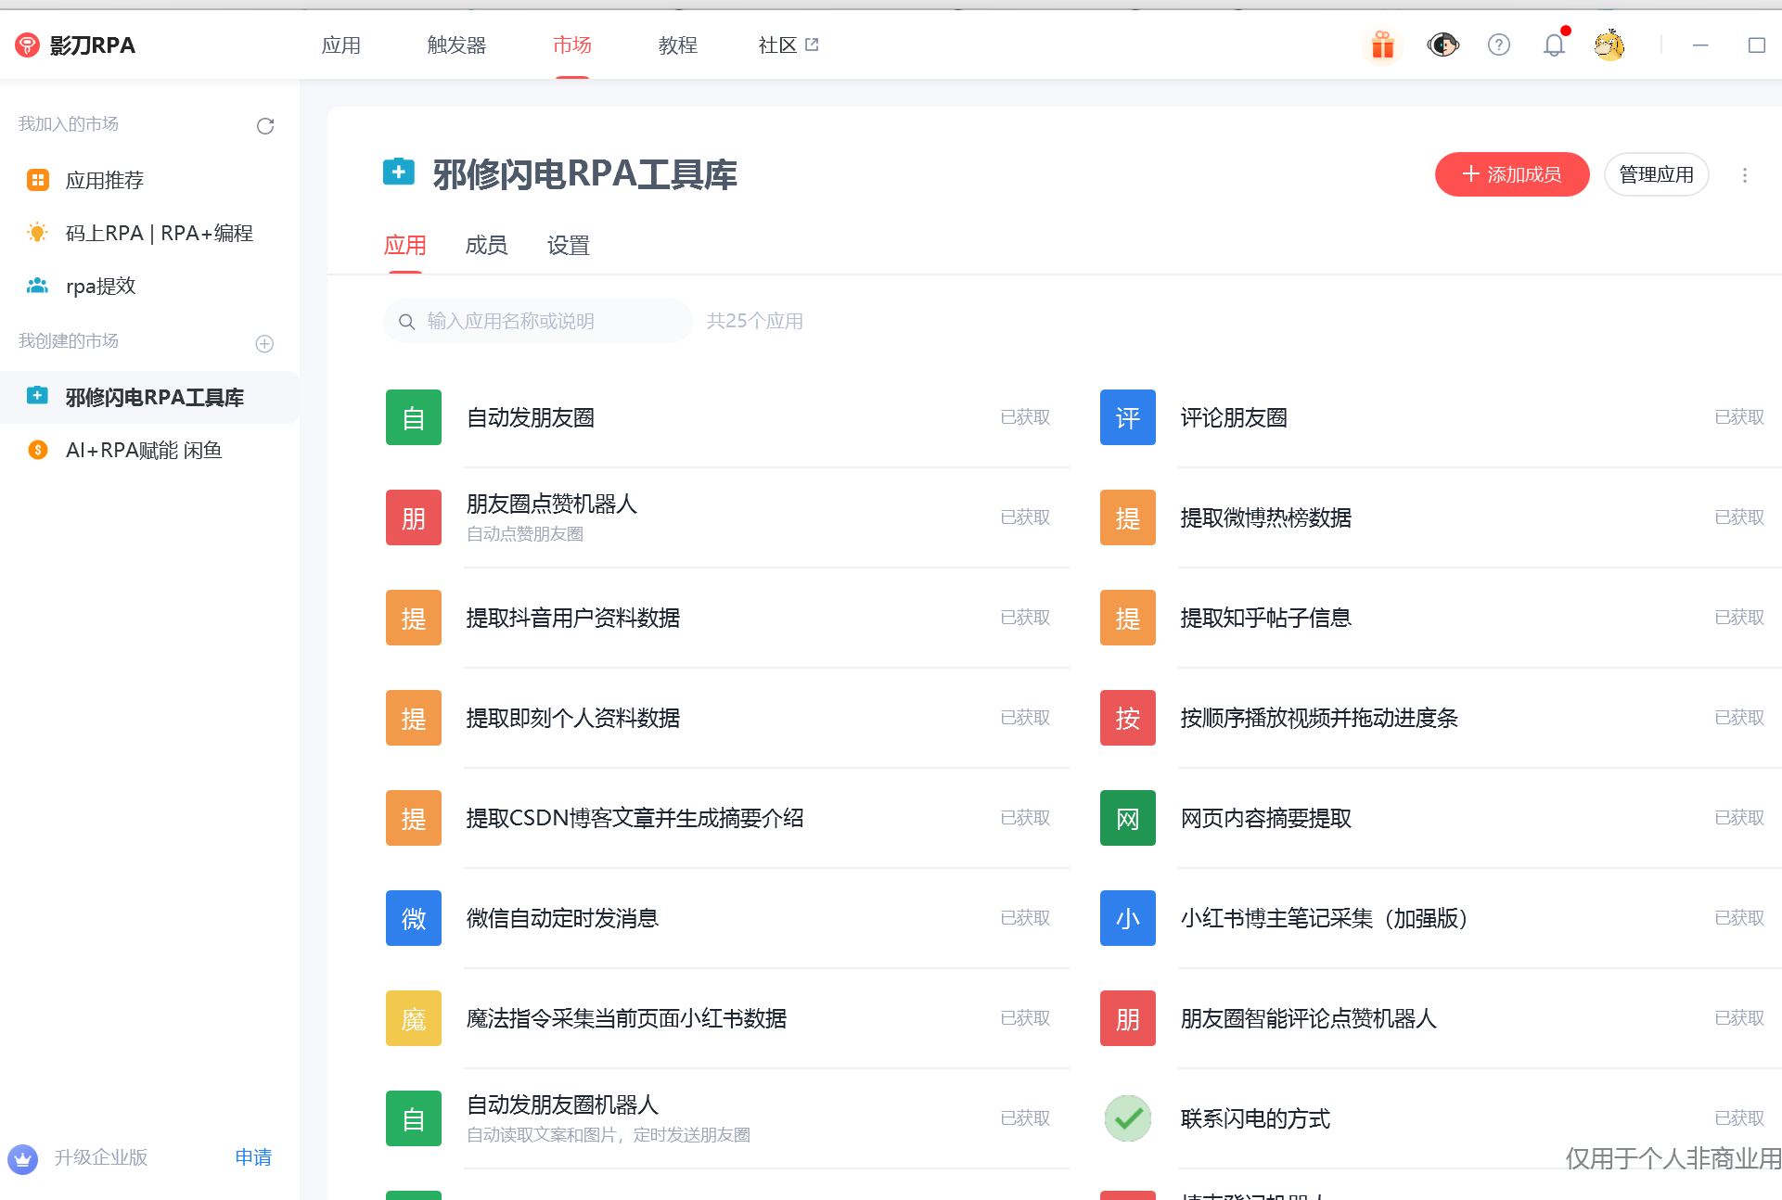Click the 管理应用 button
1782x1200 pixels.
(x=1656, y=174)
